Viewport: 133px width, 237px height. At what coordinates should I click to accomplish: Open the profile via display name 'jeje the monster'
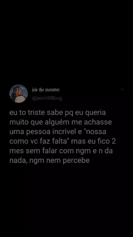[46, 90]
